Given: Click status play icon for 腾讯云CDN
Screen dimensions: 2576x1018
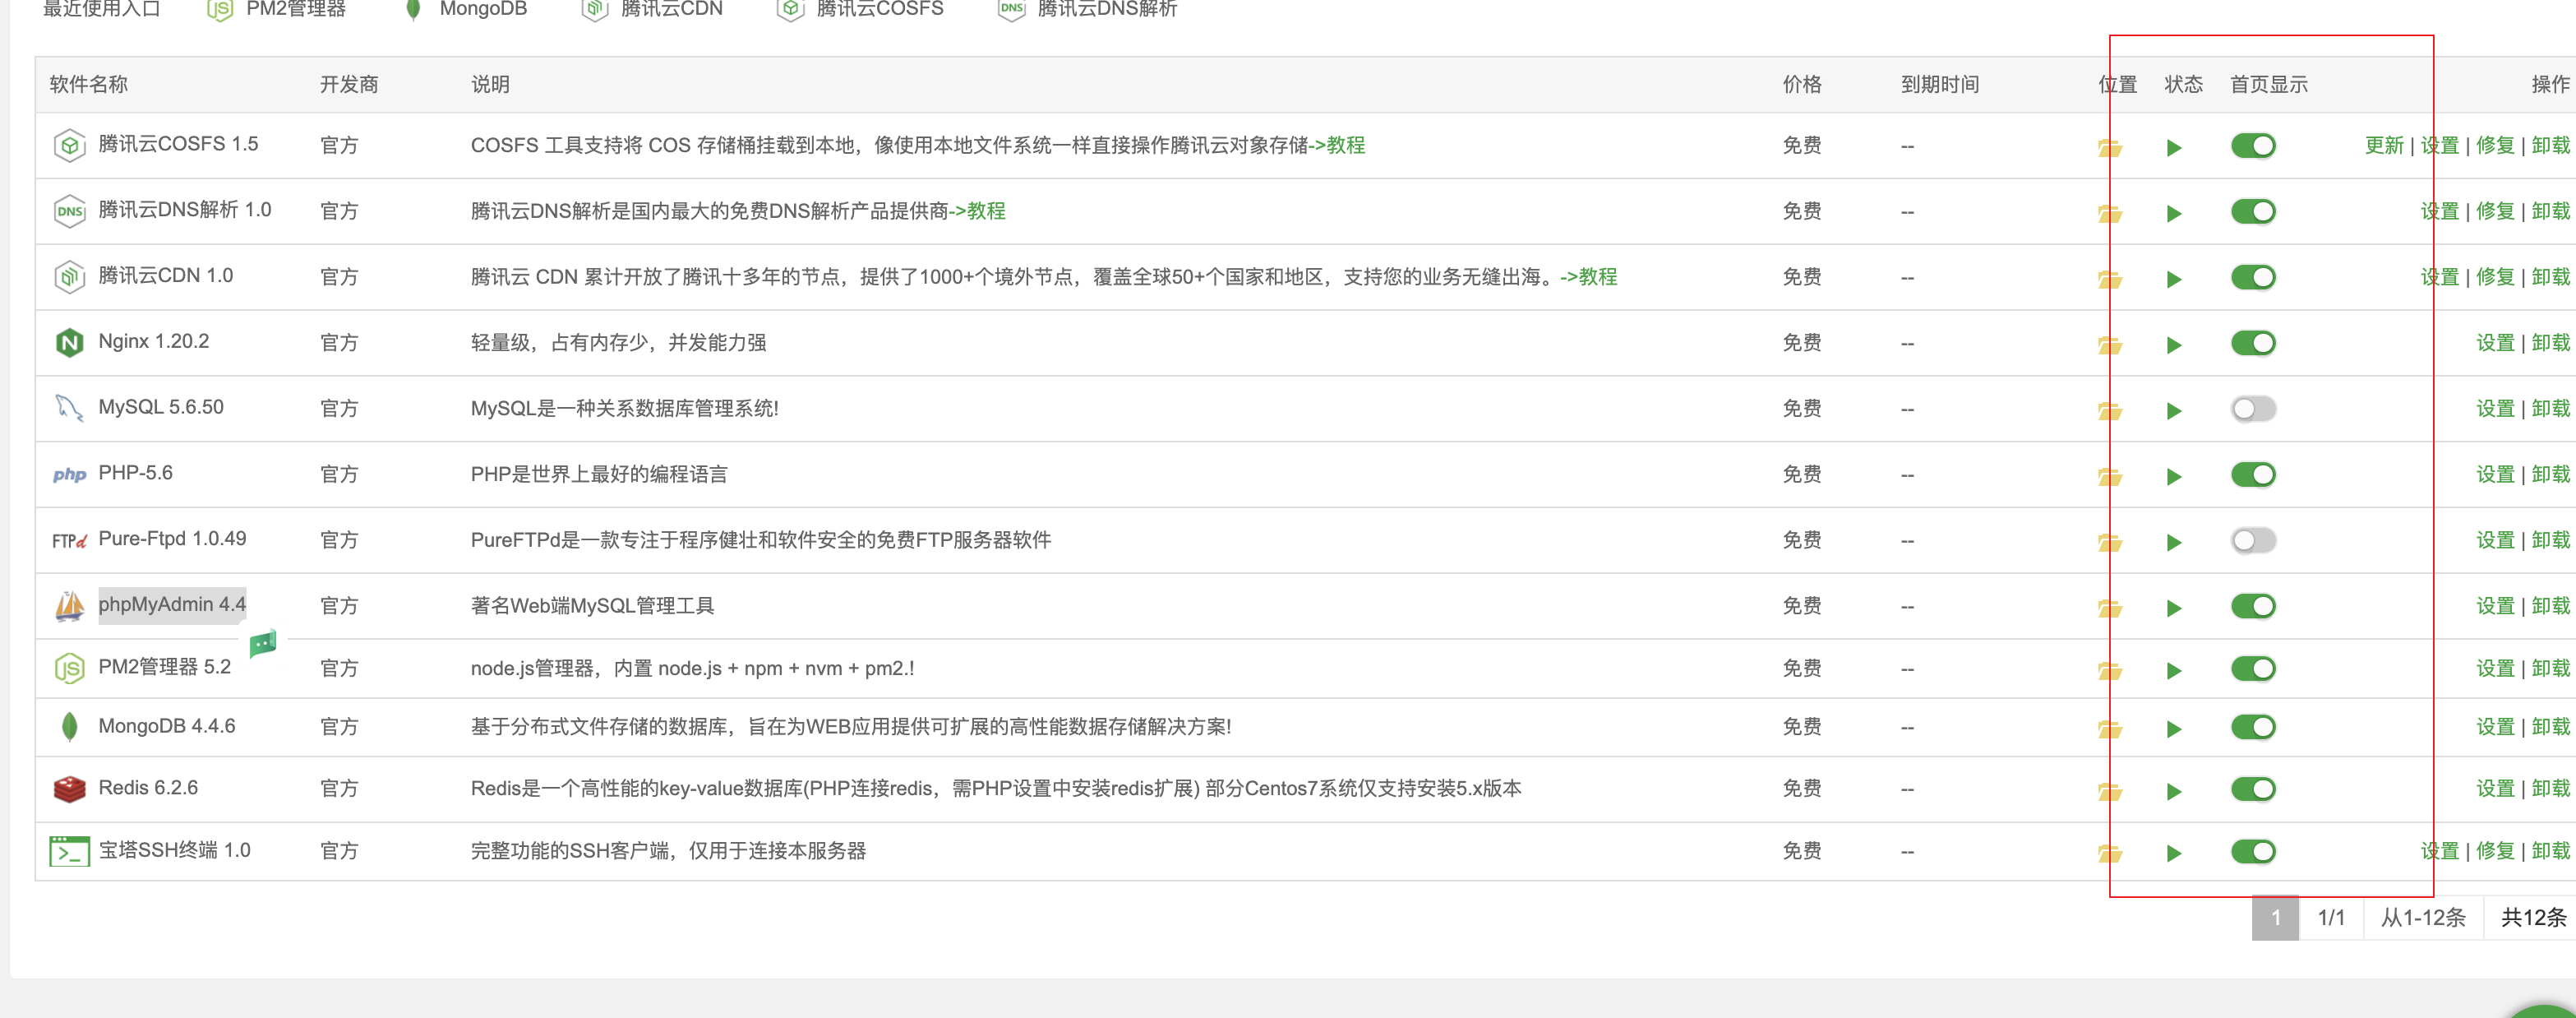Looking at the screenshot, I should (x=2173, y=279).
